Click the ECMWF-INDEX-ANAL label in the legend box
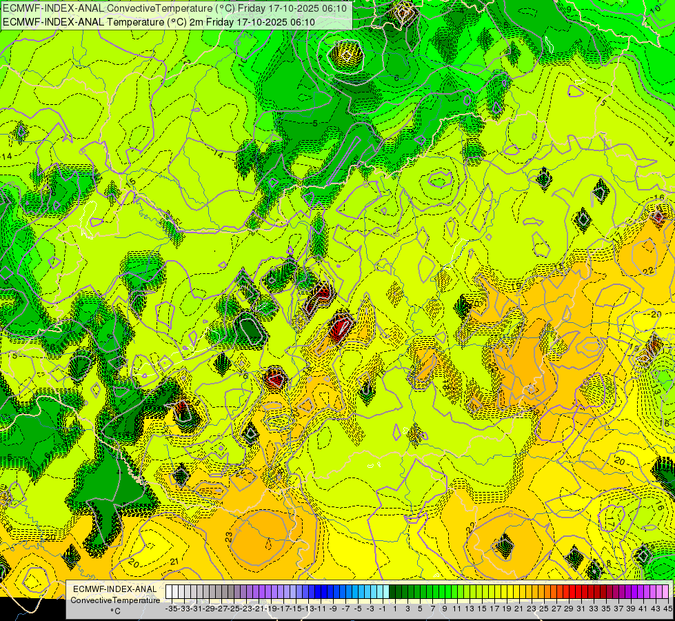The height and width of the screenshot is (621, 675). click(x=115, y=589)
